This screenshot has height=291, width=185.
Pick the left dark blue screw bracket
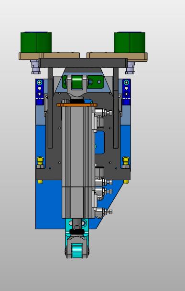pyautogui.click(x=40, y=92)
